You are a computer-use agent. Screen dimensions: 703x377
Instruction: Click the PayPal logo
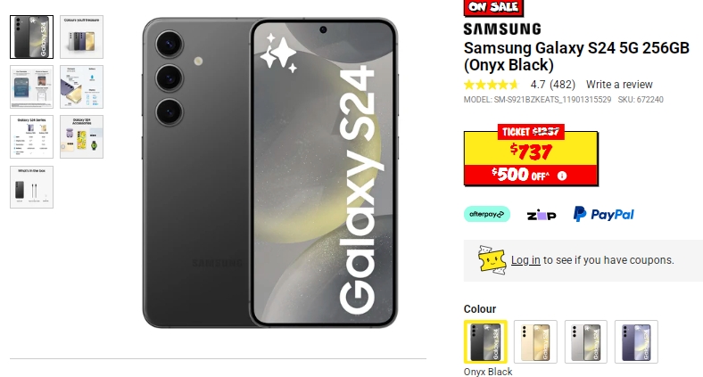(x=603, y=214)
